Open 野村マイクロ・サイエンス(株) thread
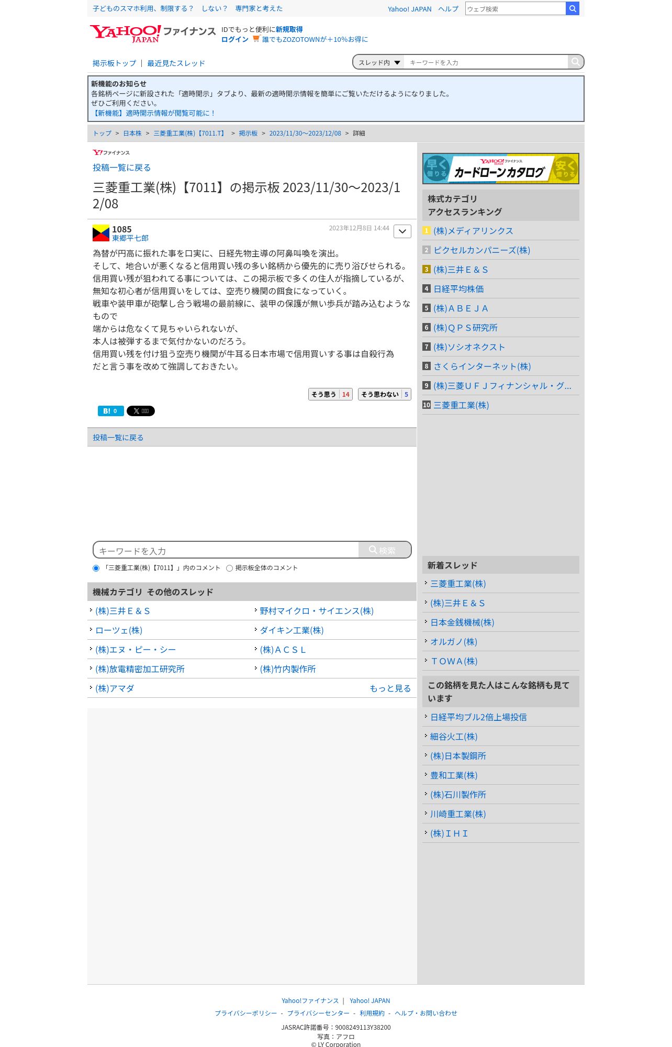Viewport: 672px width, 1047px height. coord(317,611)
